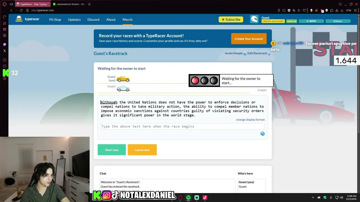Open the history clock sidebar icon
Image resolution: width=360 pixels, height=202 pixels.
(x=4, y=66)
